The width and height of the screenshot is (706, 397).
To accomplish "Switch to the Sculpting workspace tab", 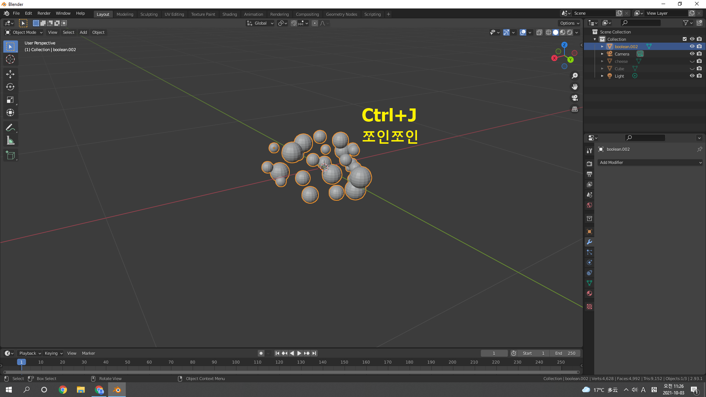I will pos(149,14).
